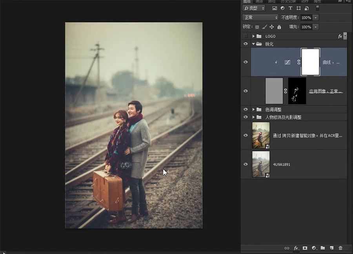Toggle the layer filtering on/off switch

pyautogui.click(x=317, y=8)
